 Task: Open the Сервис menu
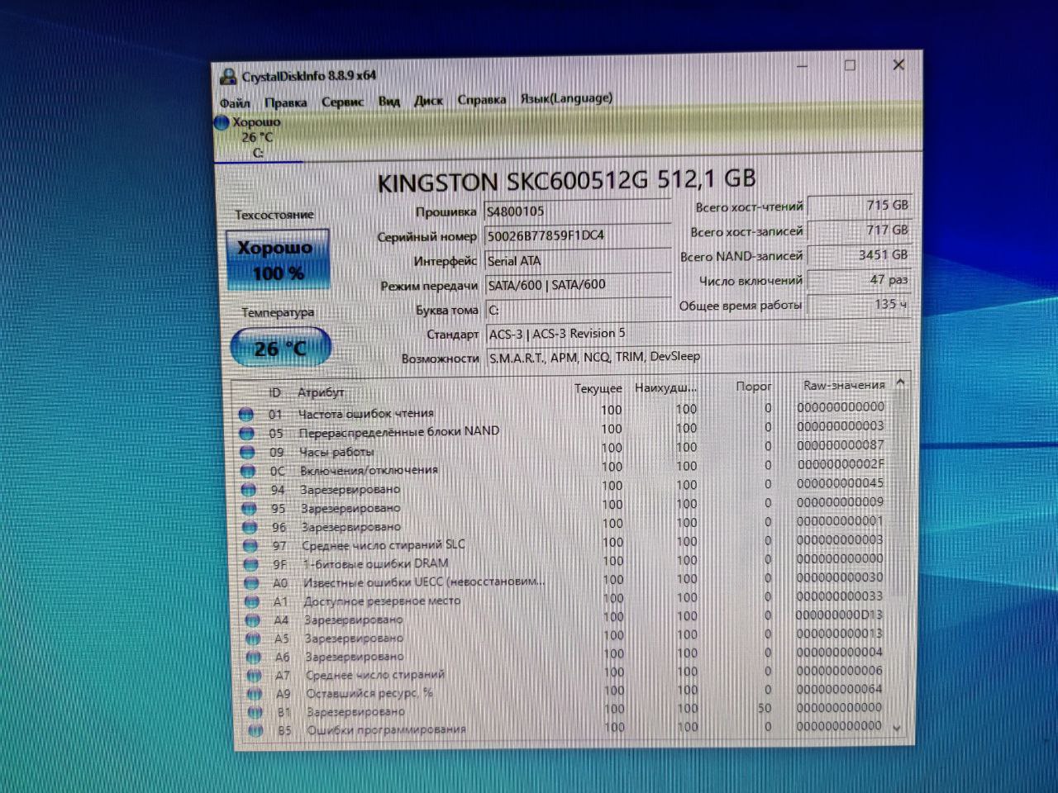(x=342, y=102)
